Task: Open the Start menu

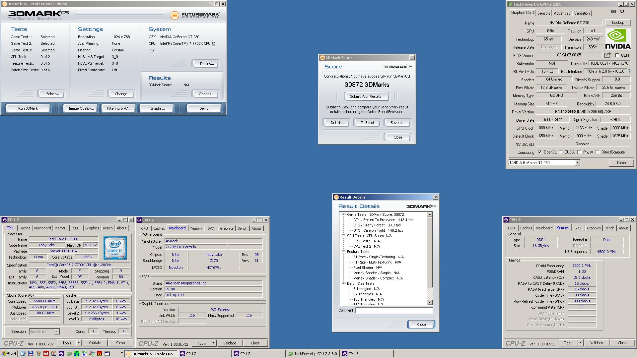Action: [x=9, y=354]
